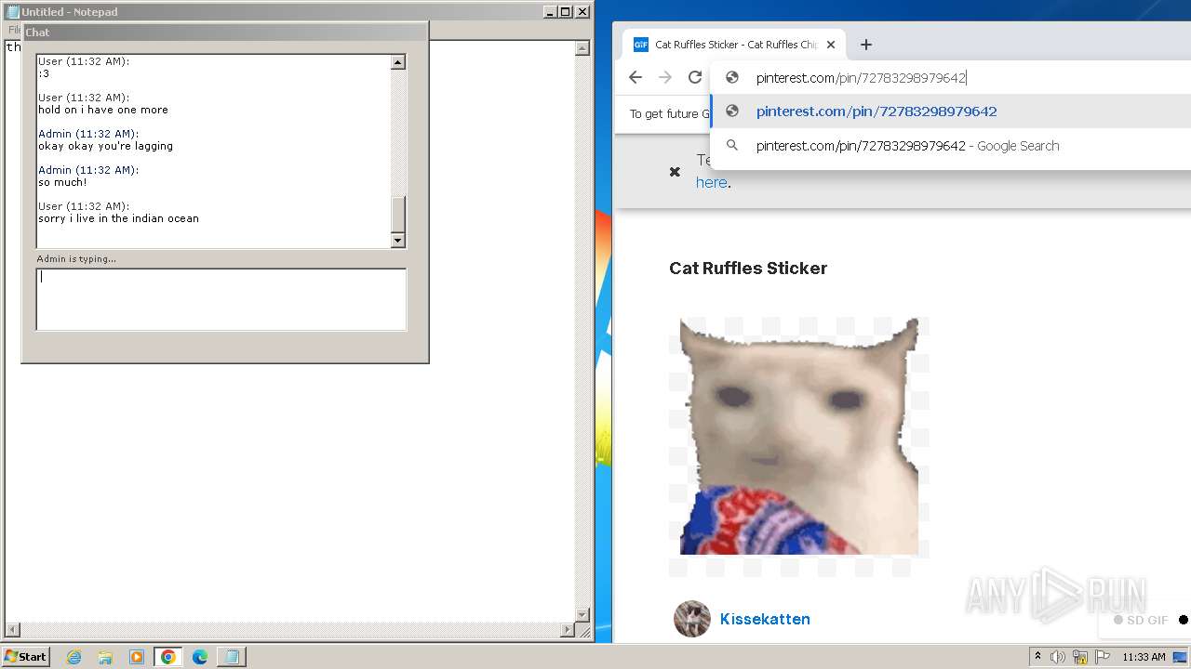Click the Kissekatten avatar picture

coord(692,619)
